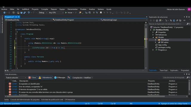Click the Iniciar start debugging button
The height and width of the screenshot is (107, 191).
(69, 12)
